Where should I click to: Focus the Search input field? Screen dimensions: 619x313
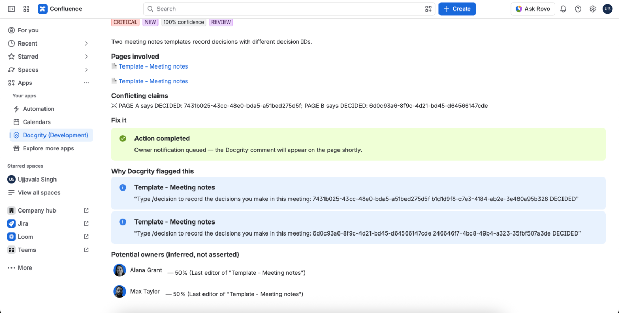pyautogui.click(x=289, y=9)
